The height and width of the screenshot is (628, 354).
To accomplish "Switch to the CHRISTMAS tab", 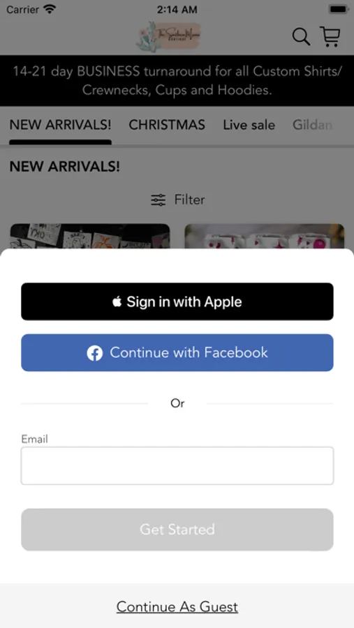I will point(167,125).
